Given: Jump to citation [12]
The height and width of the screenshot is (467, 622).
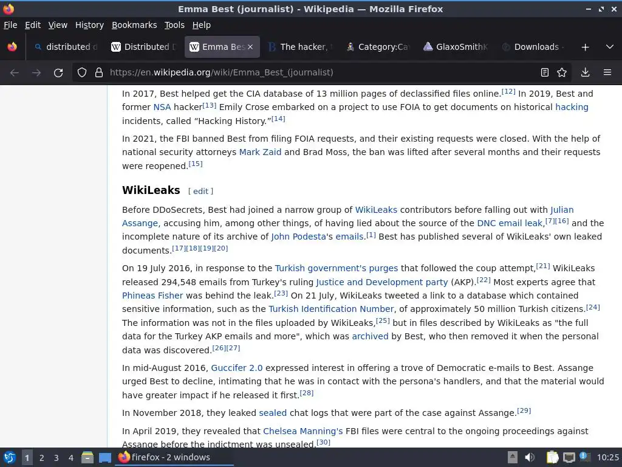Looking at the screenshot, I should point(508,92).
